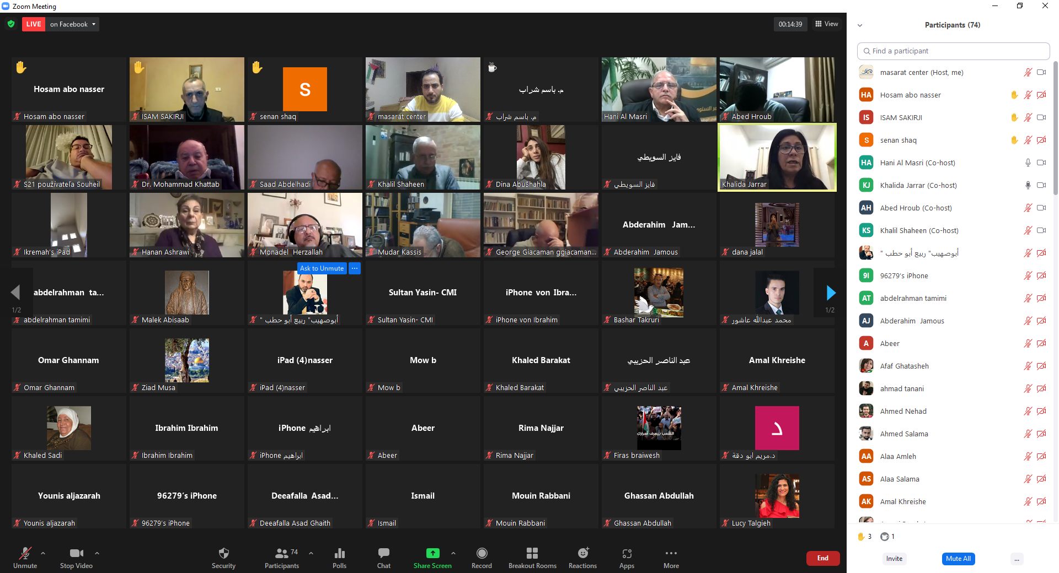Click the Find a participant search field
This screenshot has height=573, width=1059.
(953, 51)
